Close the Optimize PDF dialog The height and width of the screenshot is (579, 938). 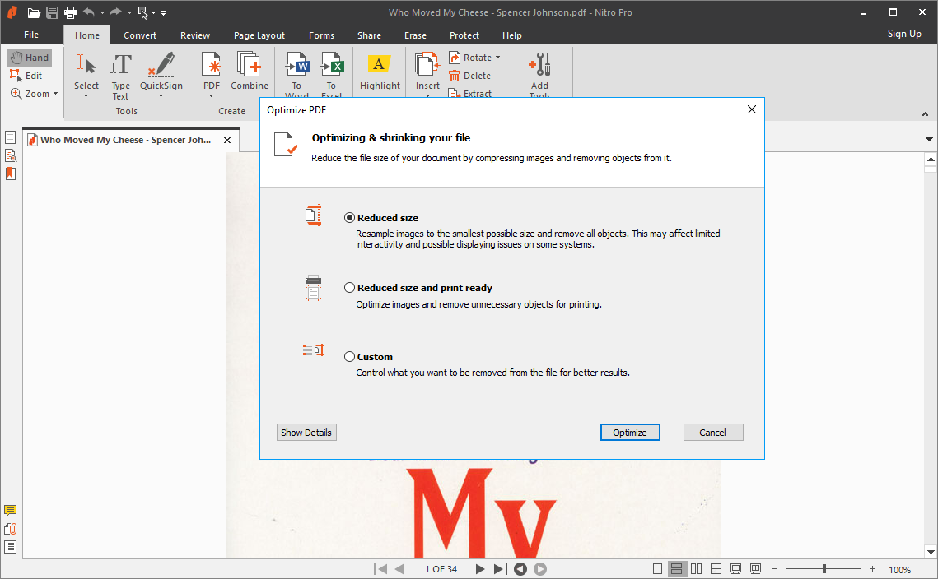[752, 109]
